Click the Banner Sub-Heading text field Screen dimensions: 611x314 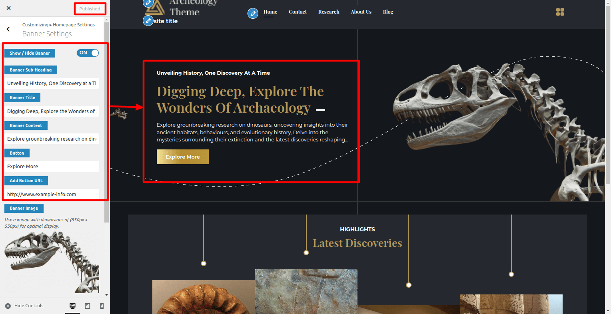click(52, 83)
